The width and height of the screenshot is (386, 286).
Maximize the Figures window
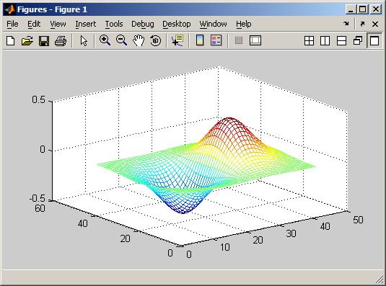(x=363, y=9)
